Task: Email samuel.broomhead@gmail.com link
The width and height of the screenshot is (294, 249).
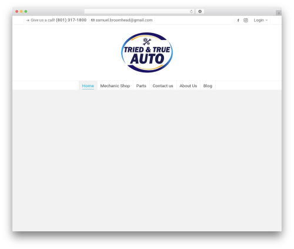Action: 124,20
